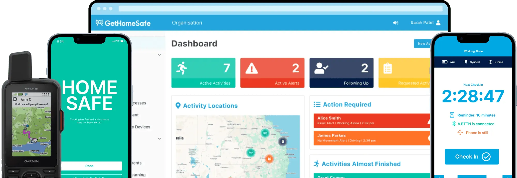
Task: Open the Devices sidebar item
Action: click(x=142, y=127)
